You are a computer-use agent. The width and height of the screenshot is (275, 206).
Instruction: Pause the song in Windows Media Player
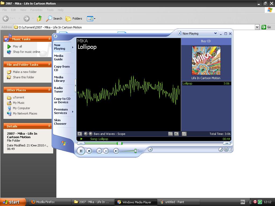click(81, 151)
